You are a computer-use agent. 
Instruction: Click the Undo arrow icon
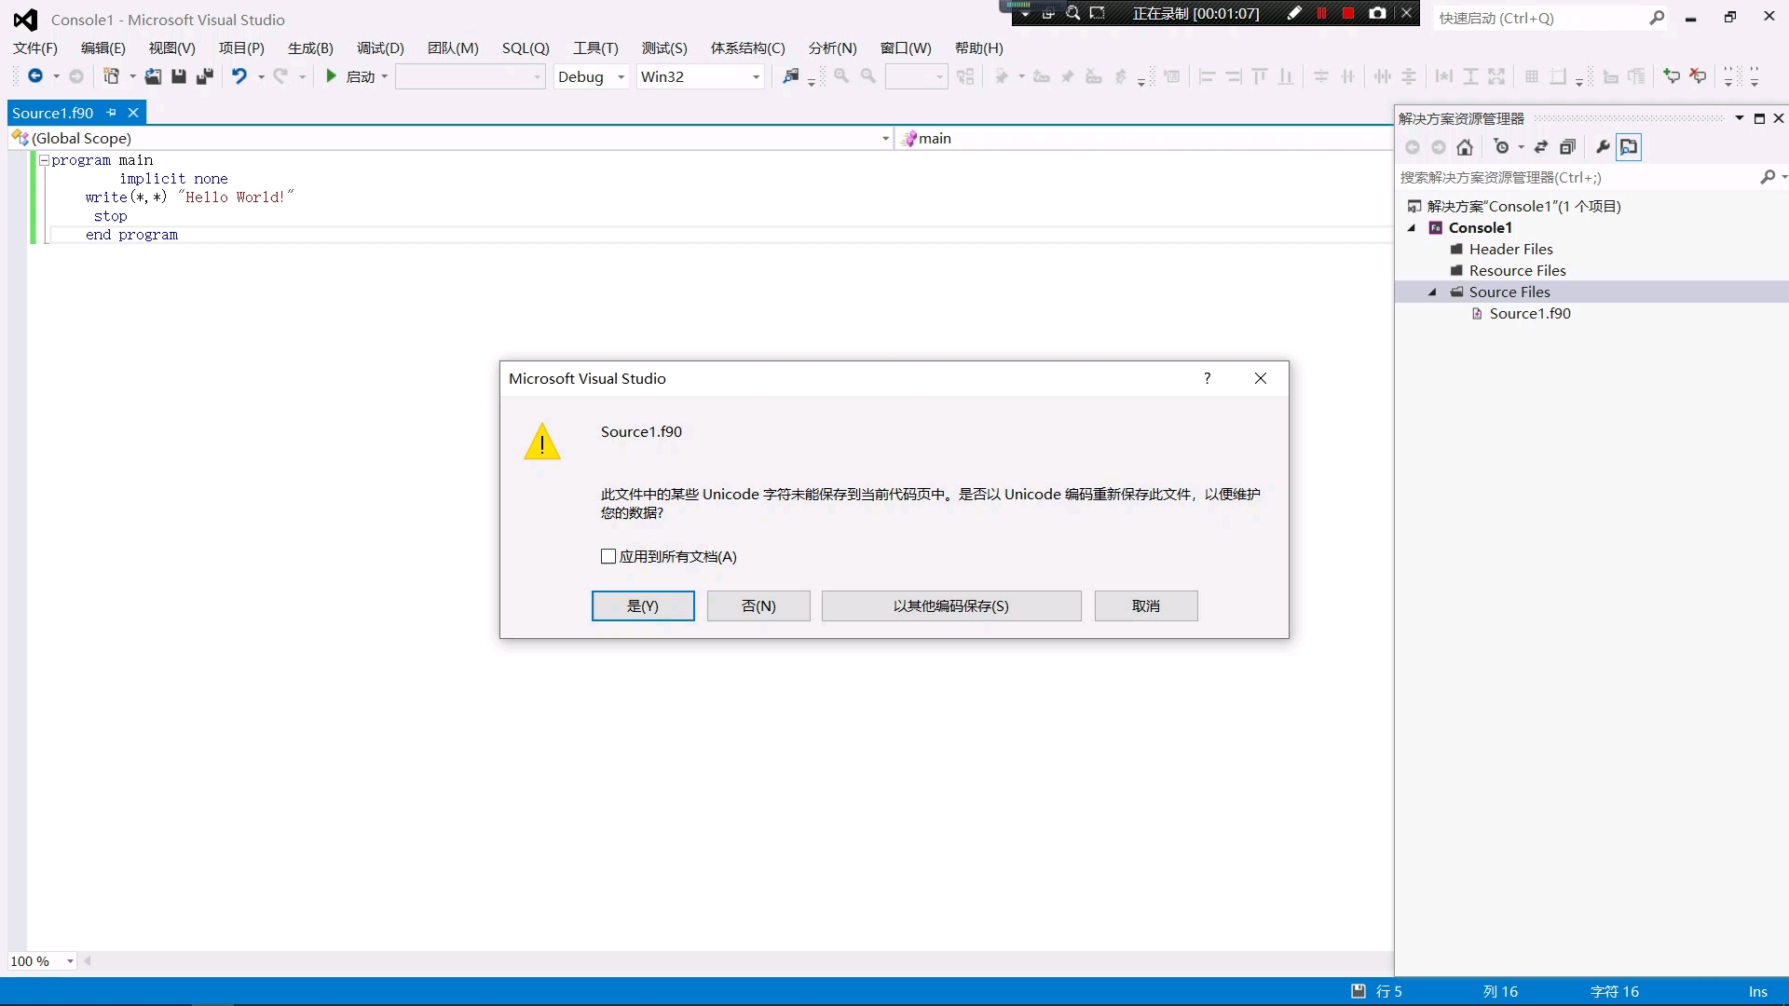tap(239, 76)
